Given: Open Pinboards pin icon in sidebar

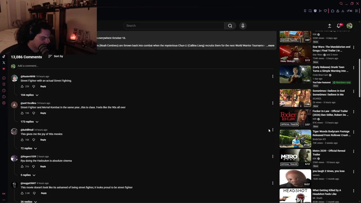Looking at the screenshot, I should click(4, 84).
